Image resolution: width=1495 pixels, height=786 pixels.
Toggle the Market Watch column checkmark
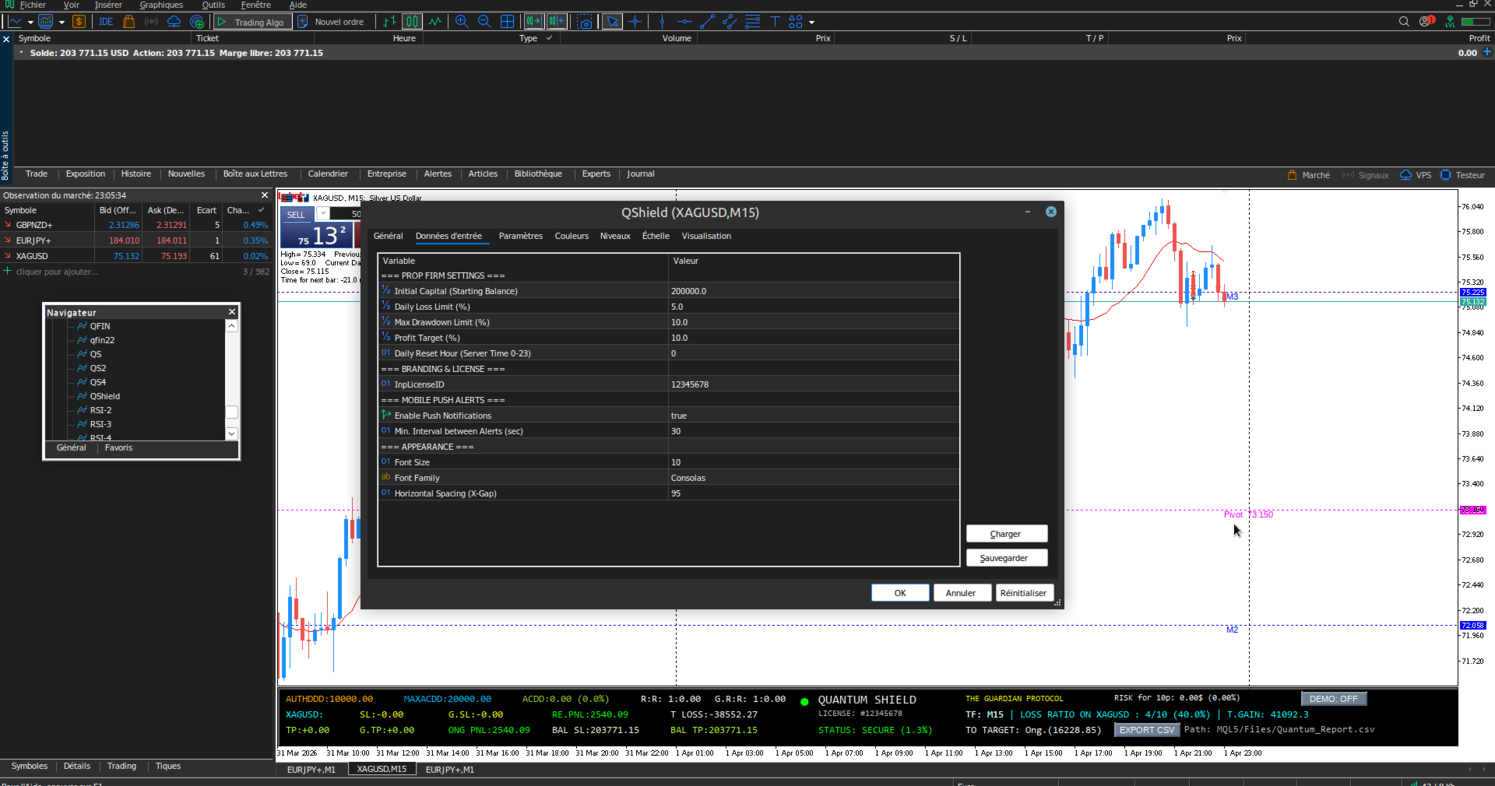[262, 210]
